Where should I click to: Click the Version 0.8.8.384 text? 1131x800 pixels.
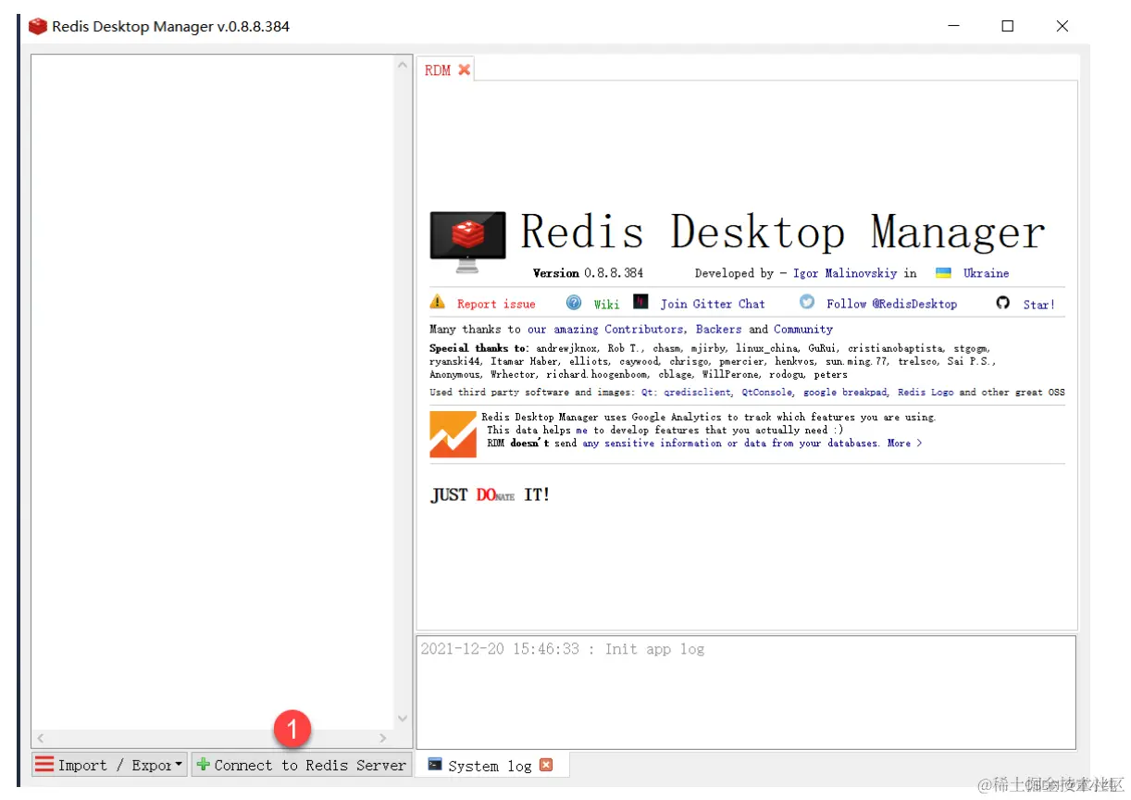[588, 273]
